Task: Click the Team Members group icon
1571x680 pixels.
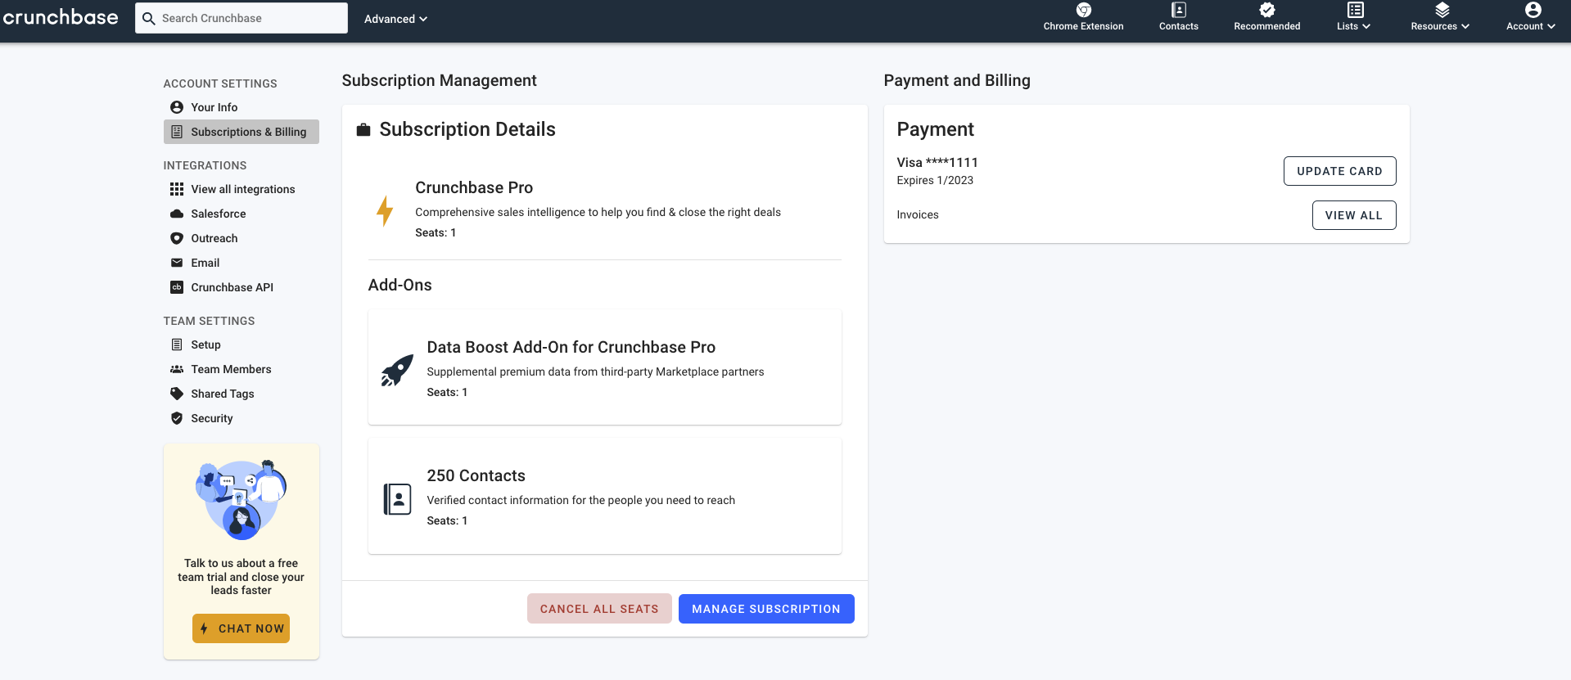Action: pos(177,369)
